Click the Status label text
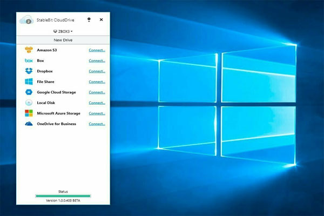 [x=63, y=192]
